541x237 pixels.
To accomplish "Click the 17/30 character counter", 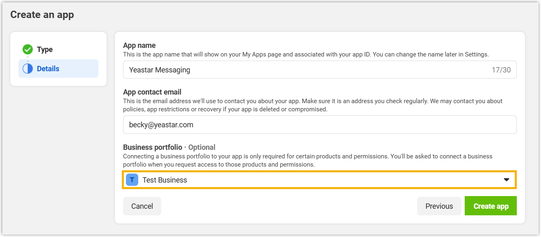I will click(501, 70).
